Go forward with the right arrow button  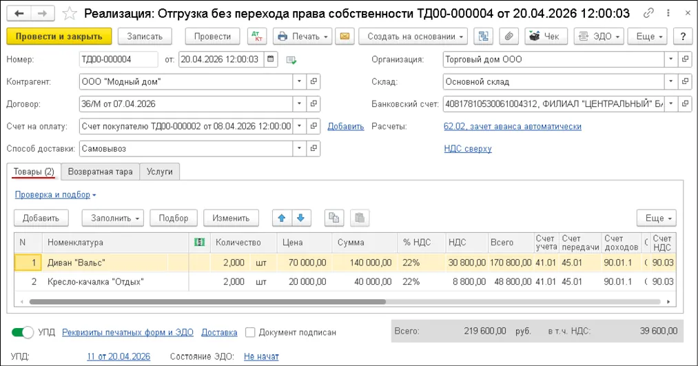click(x=42, y=13)
